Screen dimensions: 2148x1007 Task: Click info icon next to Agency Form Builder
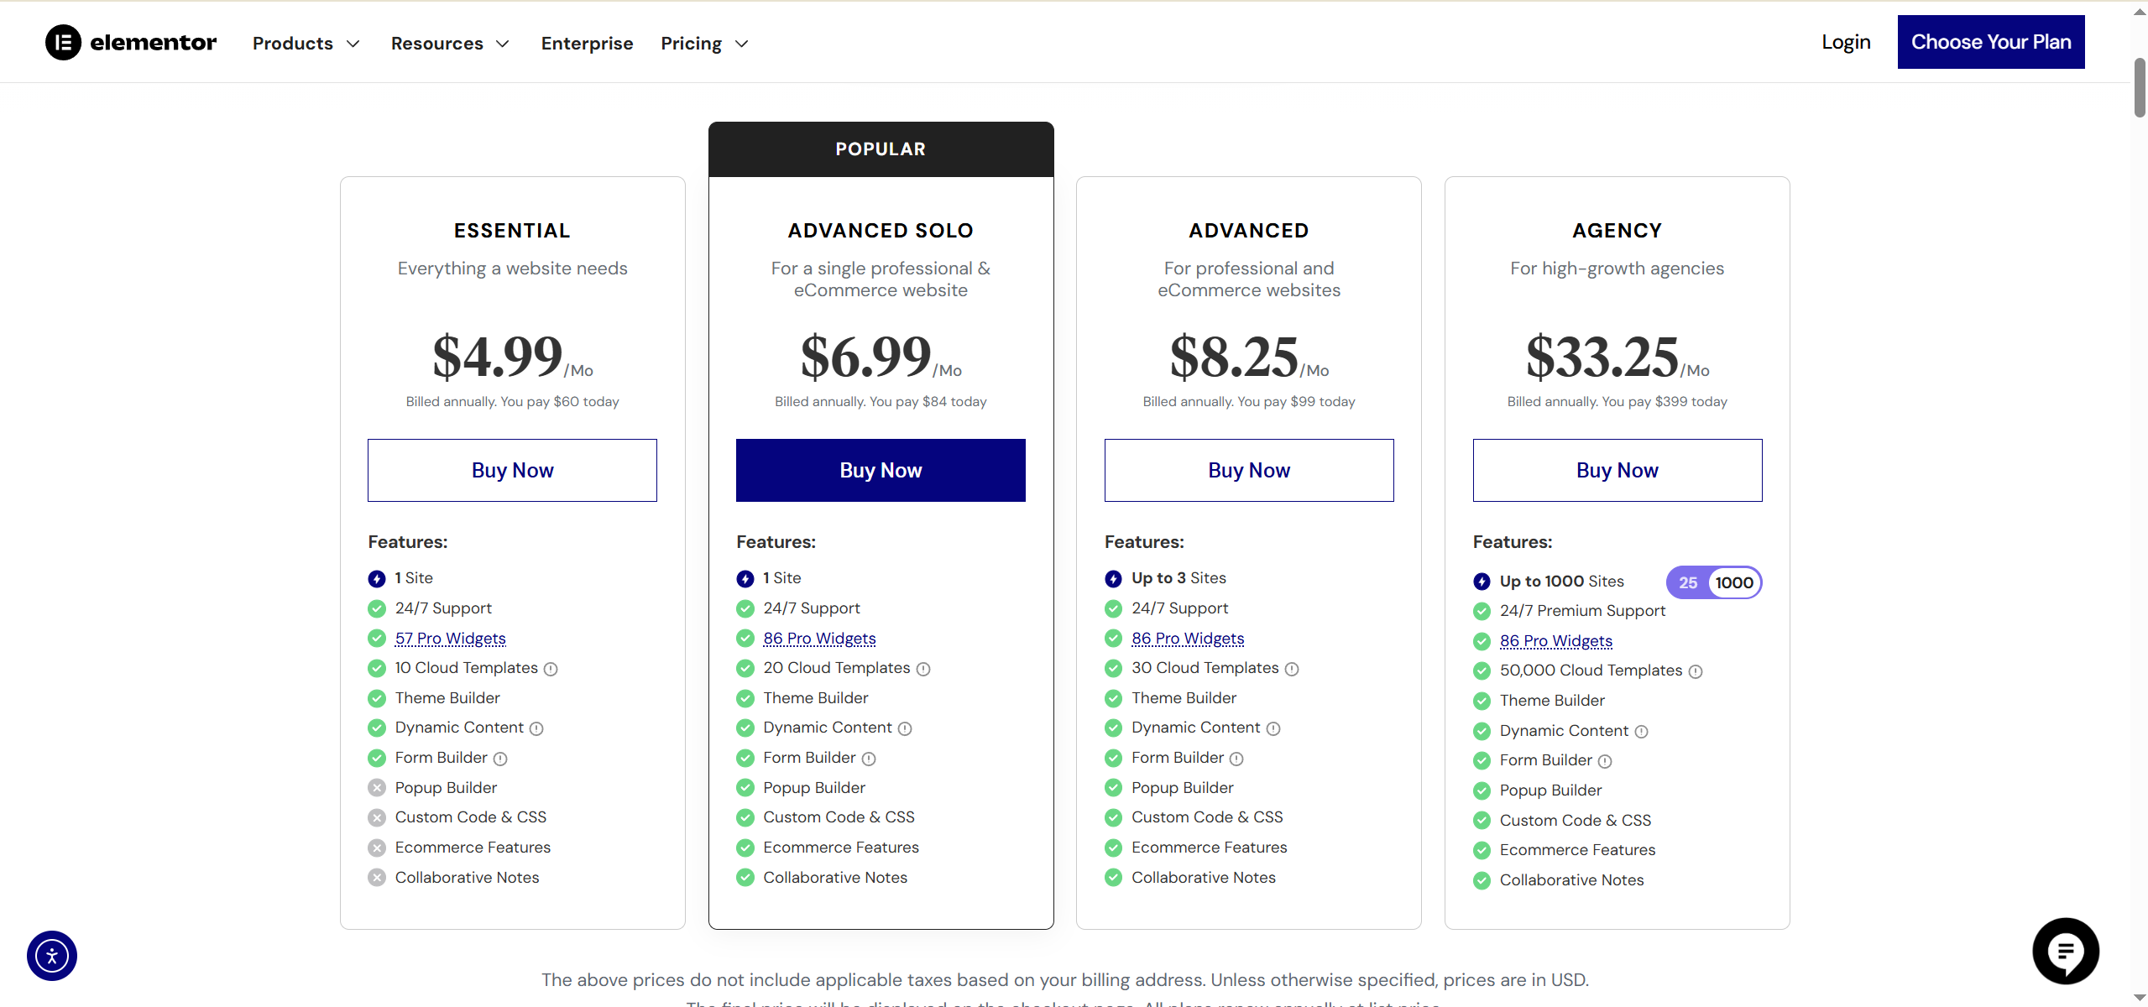[1605, 761]
